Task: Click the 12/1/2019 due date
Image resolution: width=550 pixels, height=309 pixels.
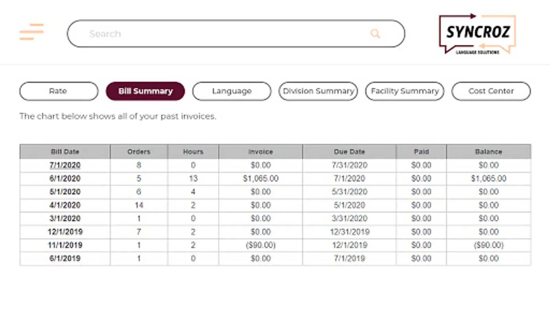Action: (x=349, y=245)
